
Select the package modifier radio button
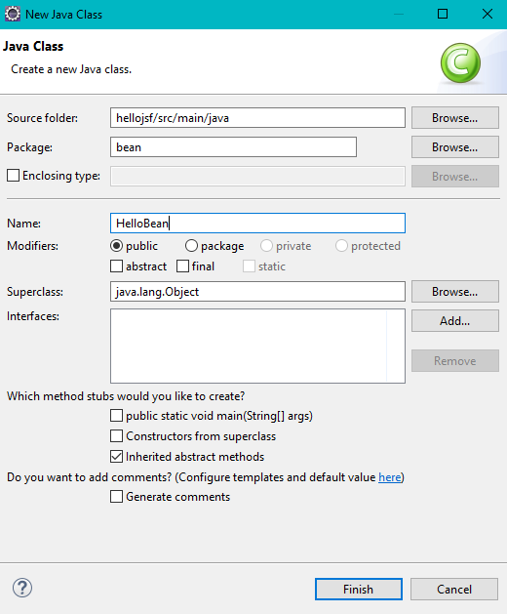tap(191, 246)
